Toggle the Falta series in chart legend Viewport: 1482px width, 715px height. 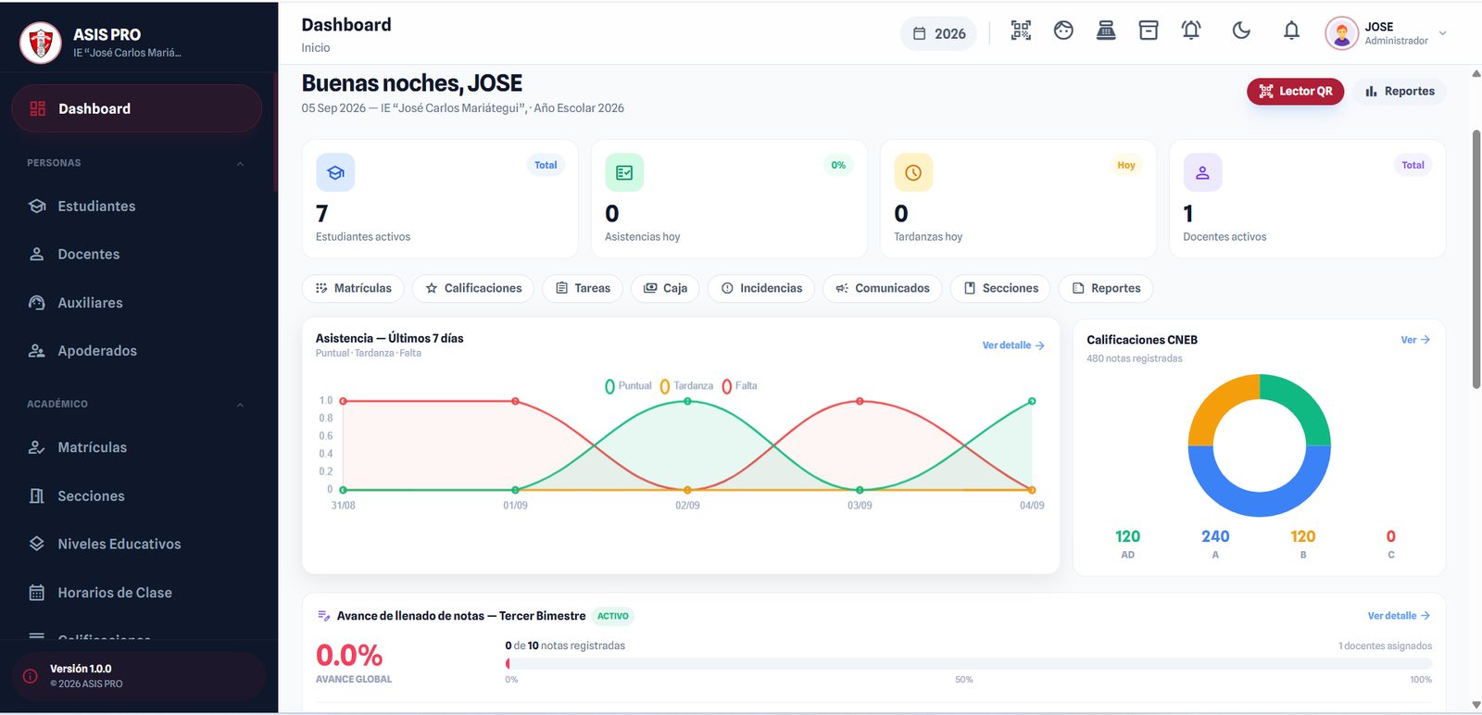pos(739,386)
